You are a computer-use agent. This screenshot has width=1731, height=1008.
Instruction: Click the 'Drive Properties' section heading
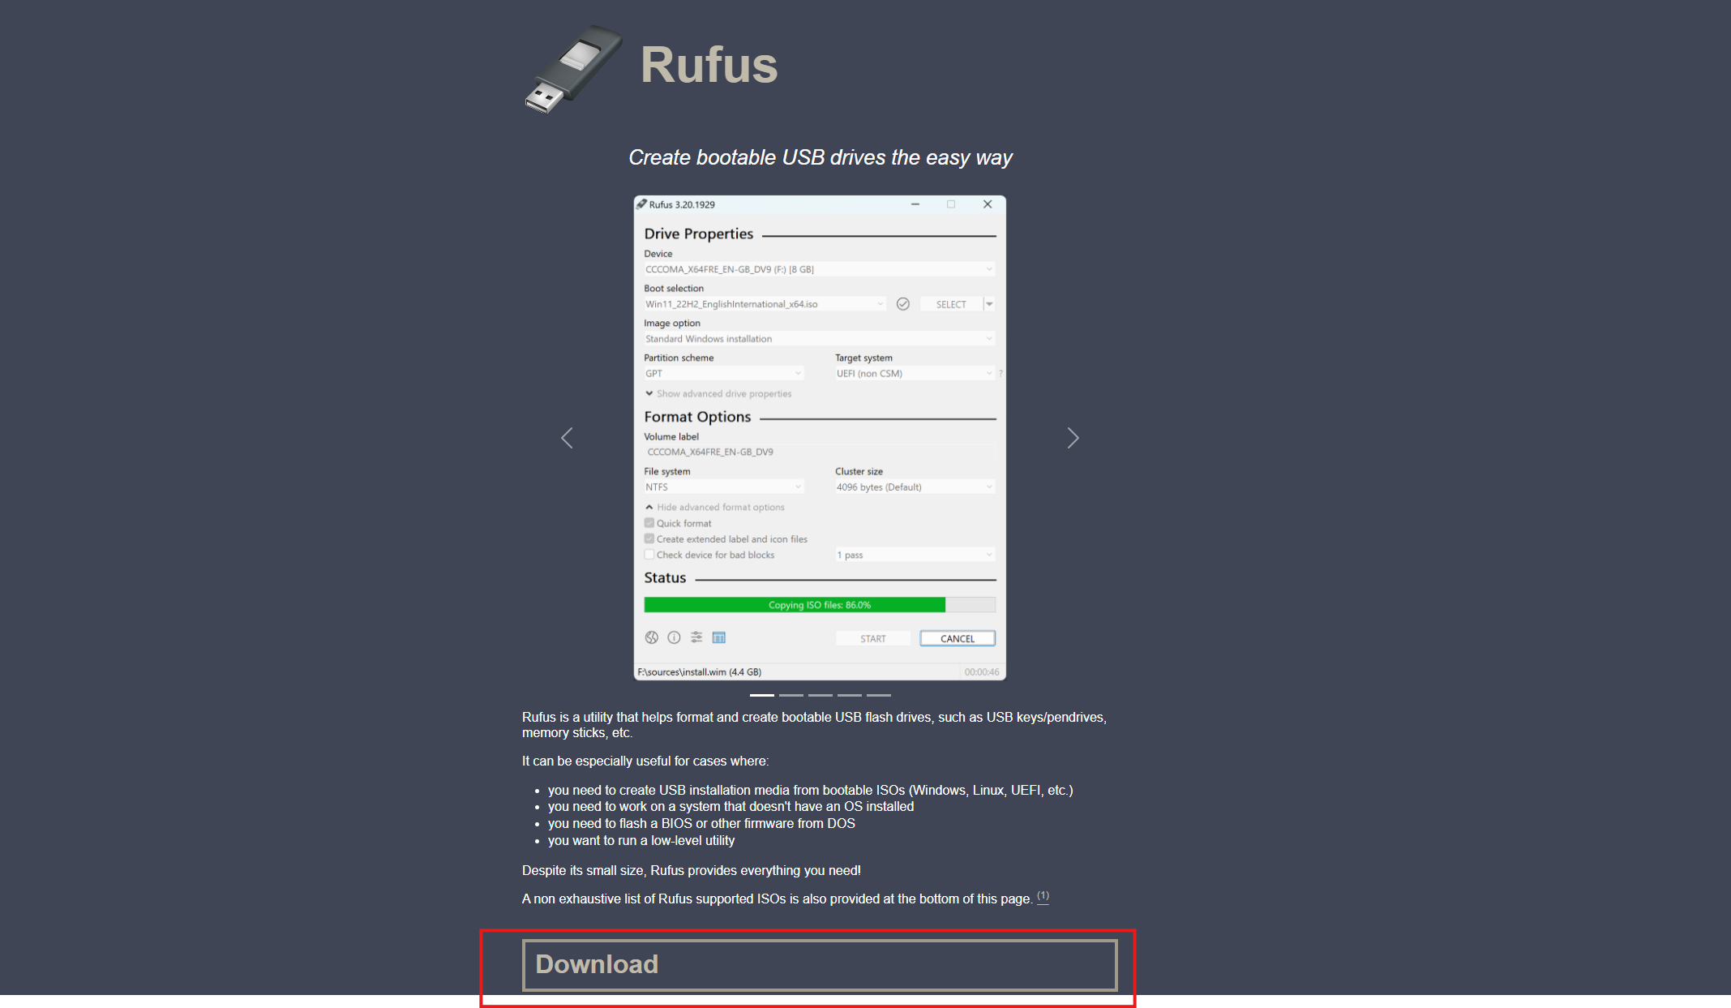[x=699, y=234]
